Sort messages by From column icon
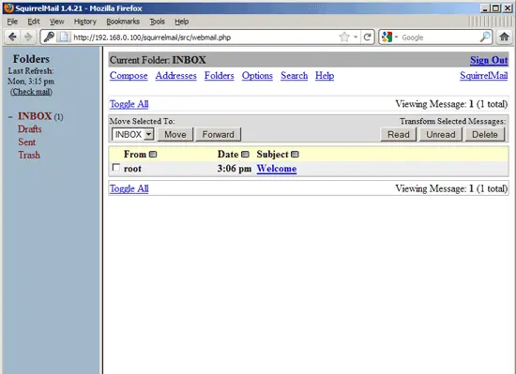Screen dimensions: 516x374 point(153,155)
